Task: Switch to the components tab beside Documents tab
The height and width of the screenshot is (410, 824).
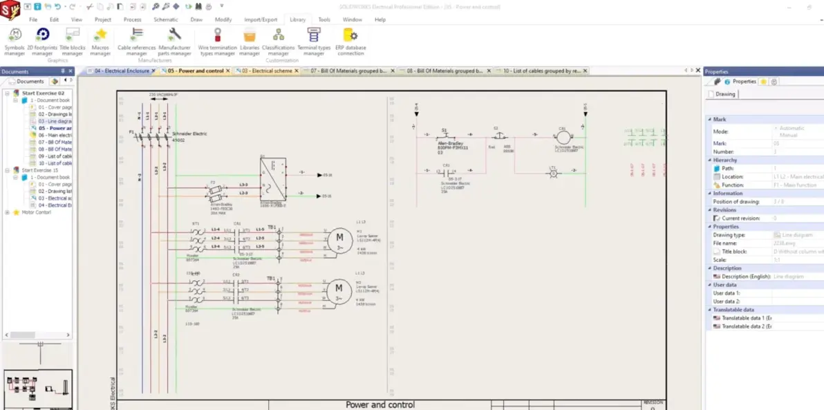Action: tap(55, 82)
